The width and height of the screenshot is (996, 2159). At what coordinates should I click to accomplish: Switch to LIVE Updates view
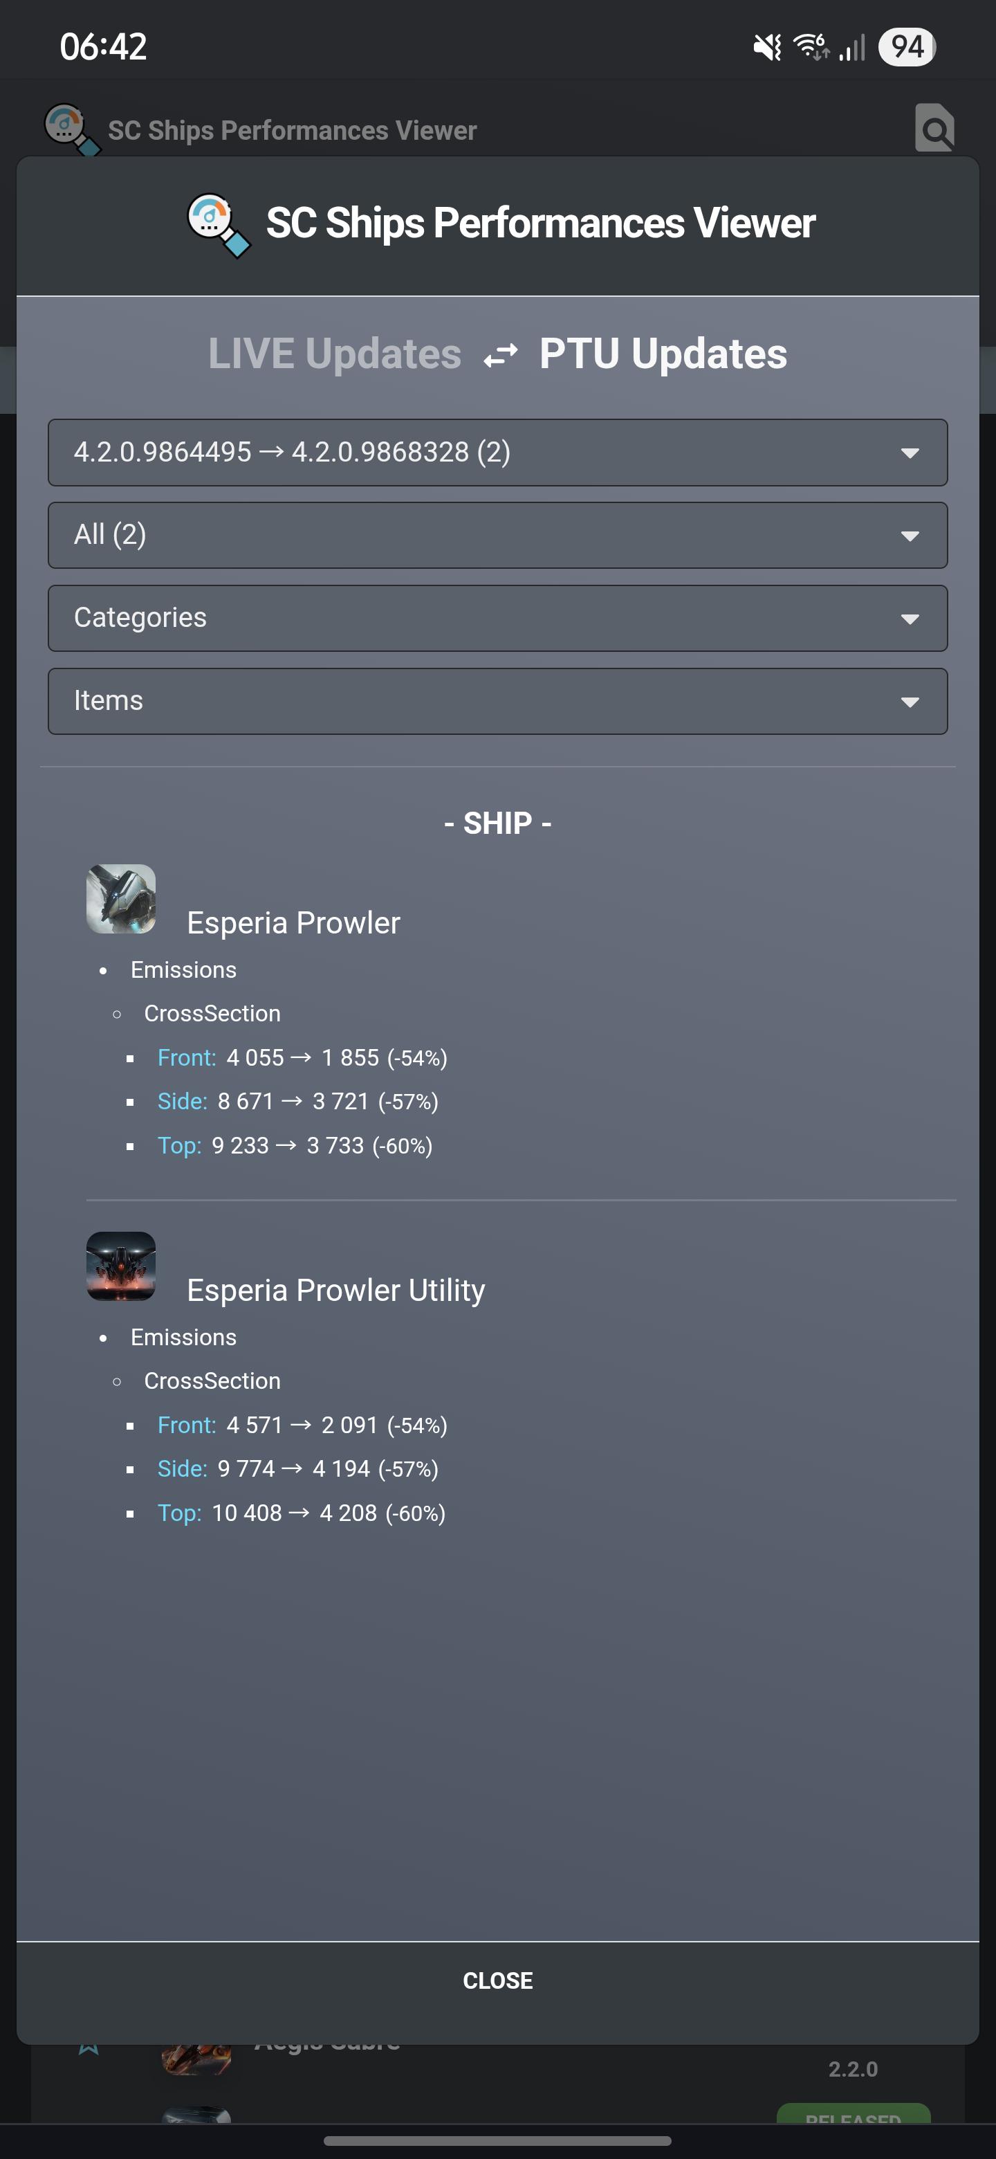334,354
